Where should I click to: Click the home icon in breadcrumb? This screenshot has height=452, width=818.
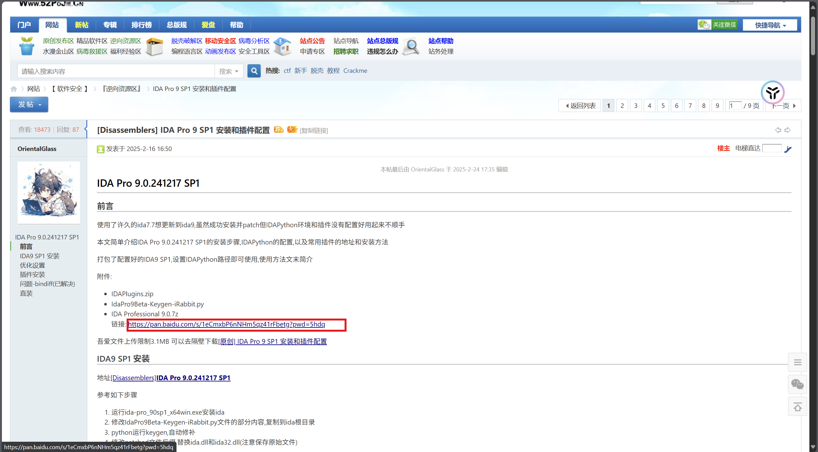tap(13, 89)
